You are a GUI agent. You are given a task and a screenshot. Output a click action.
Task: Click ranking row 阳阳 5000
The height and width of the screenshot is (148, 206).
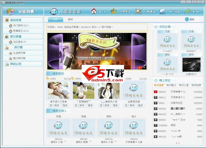(178, 126)
